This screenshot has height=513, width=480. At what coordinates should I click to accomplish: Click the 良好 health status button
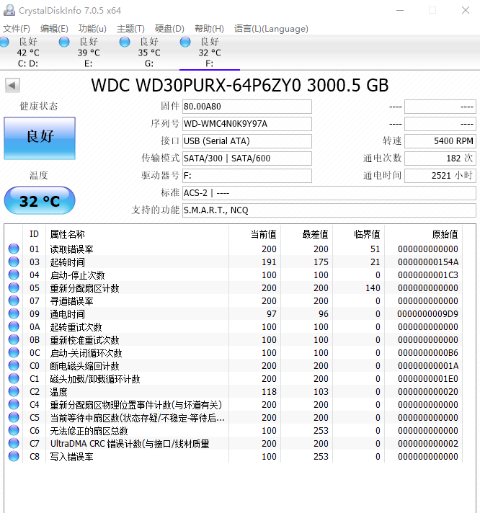click(x=40, y=138)
